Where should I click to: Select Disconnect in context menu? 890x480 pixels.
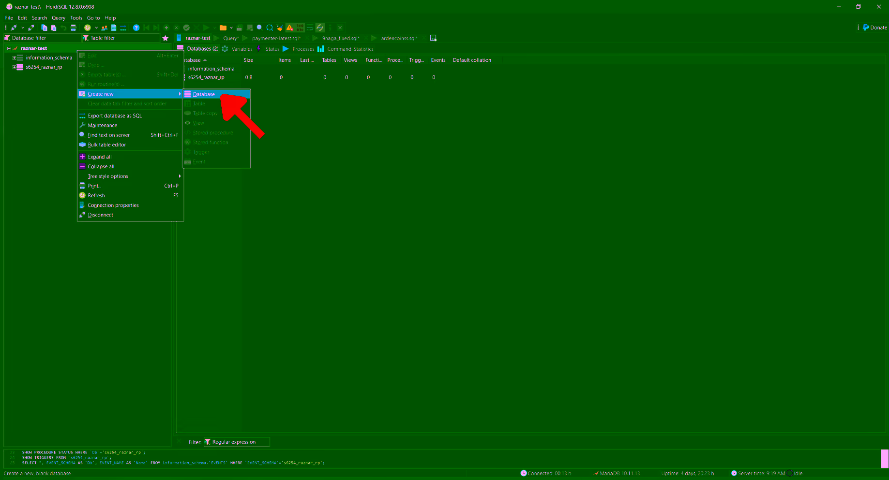point(130,215)
